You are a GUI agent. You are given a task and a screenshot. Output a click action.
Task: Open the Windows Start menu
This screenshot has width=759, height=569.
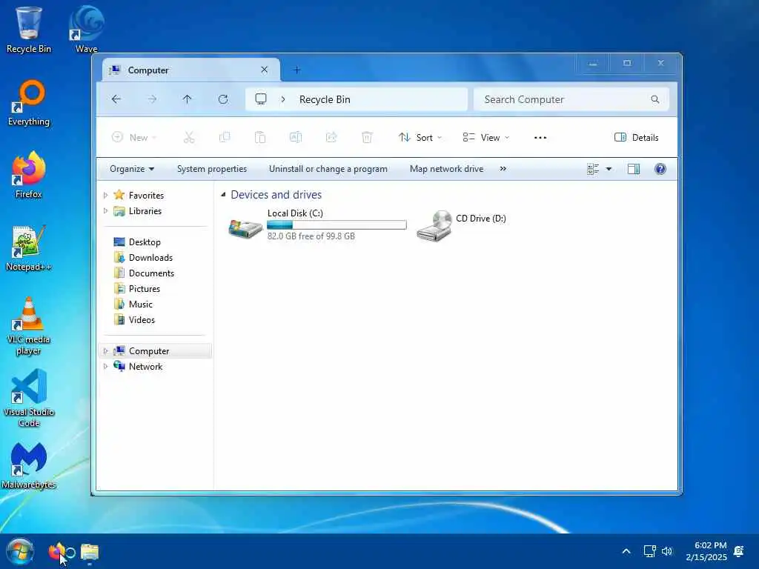[20, 551]
